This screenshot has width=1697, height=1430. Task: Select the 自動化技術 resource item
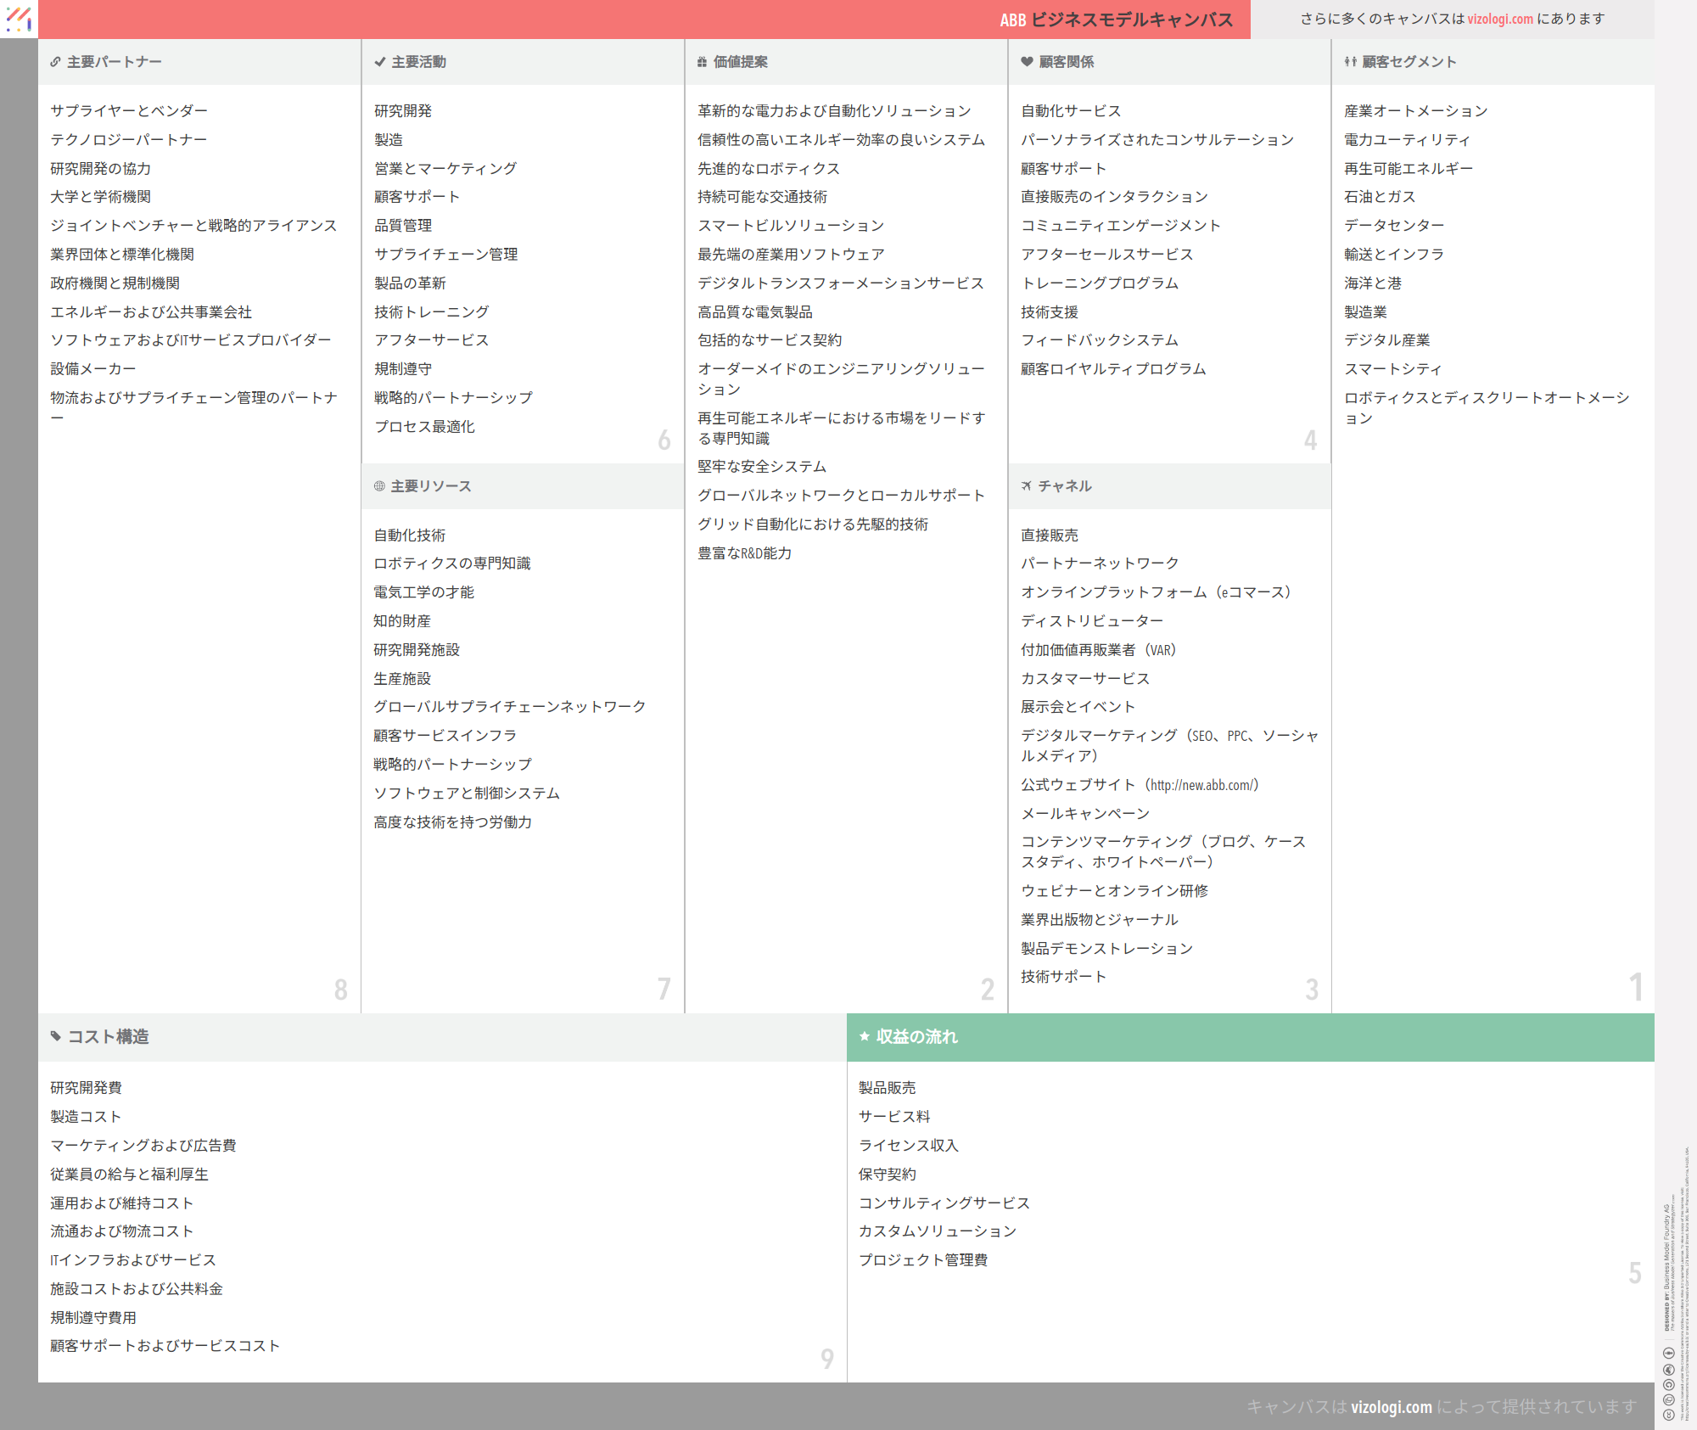pyautogui.click(x=409, y=536)
